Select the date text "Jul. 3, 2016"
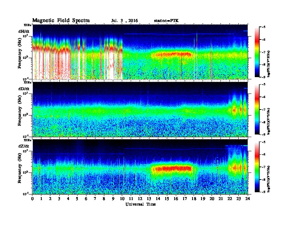Viewport: 295px width, 228px height. pos(124,21)
